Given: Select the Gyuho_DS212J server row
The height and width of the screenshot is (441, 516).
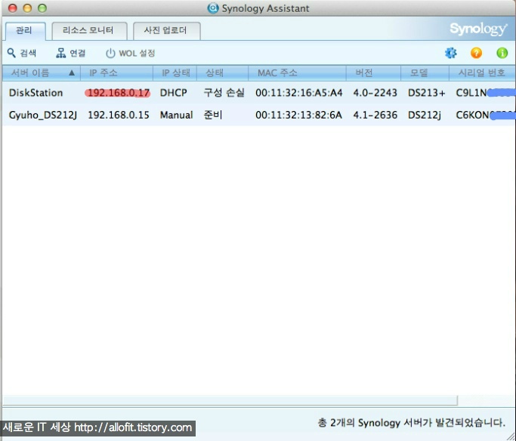Looking at the screenshot, I should (258, 115).
